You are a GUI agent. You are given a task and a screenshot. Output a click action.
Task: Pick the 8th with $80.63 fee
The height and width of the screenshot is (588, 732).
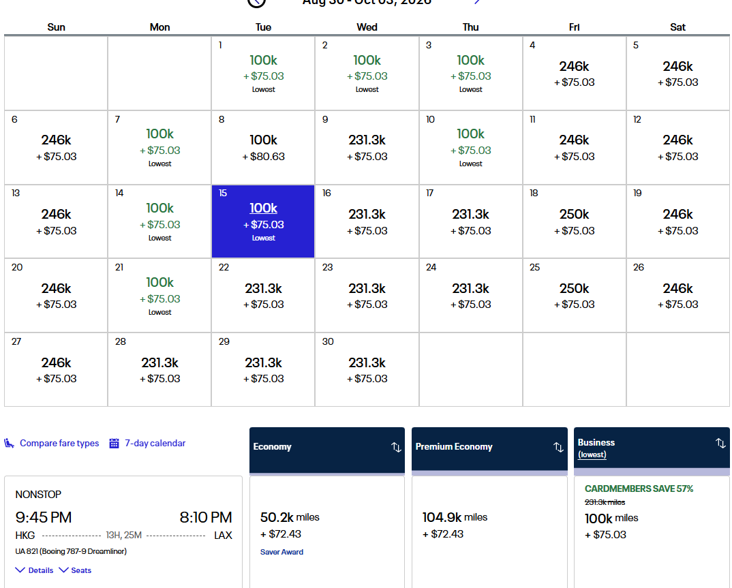(x=263, y=147)
